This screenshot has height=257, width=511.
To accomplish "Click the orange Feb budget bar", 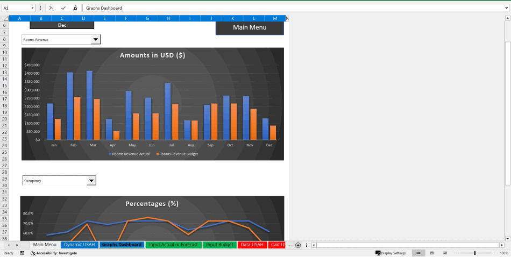I will [x=77, y=118].
